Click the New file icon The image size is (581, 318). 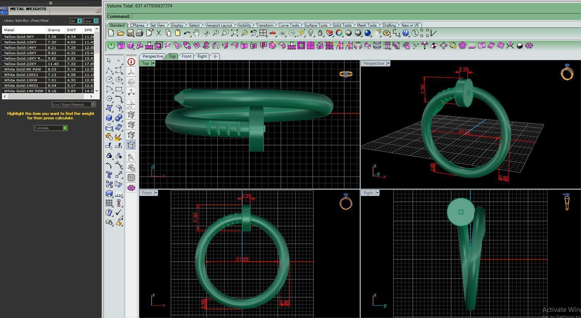click(111, 33)
